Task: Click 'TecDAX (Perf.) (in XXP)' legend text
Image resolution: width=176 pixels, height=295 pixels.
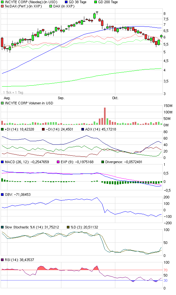Action: click(x=23, y=6)
